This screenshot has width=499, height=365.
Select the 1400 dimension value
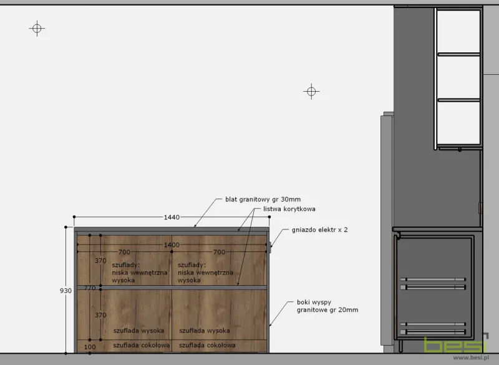[x=172, y=245]
